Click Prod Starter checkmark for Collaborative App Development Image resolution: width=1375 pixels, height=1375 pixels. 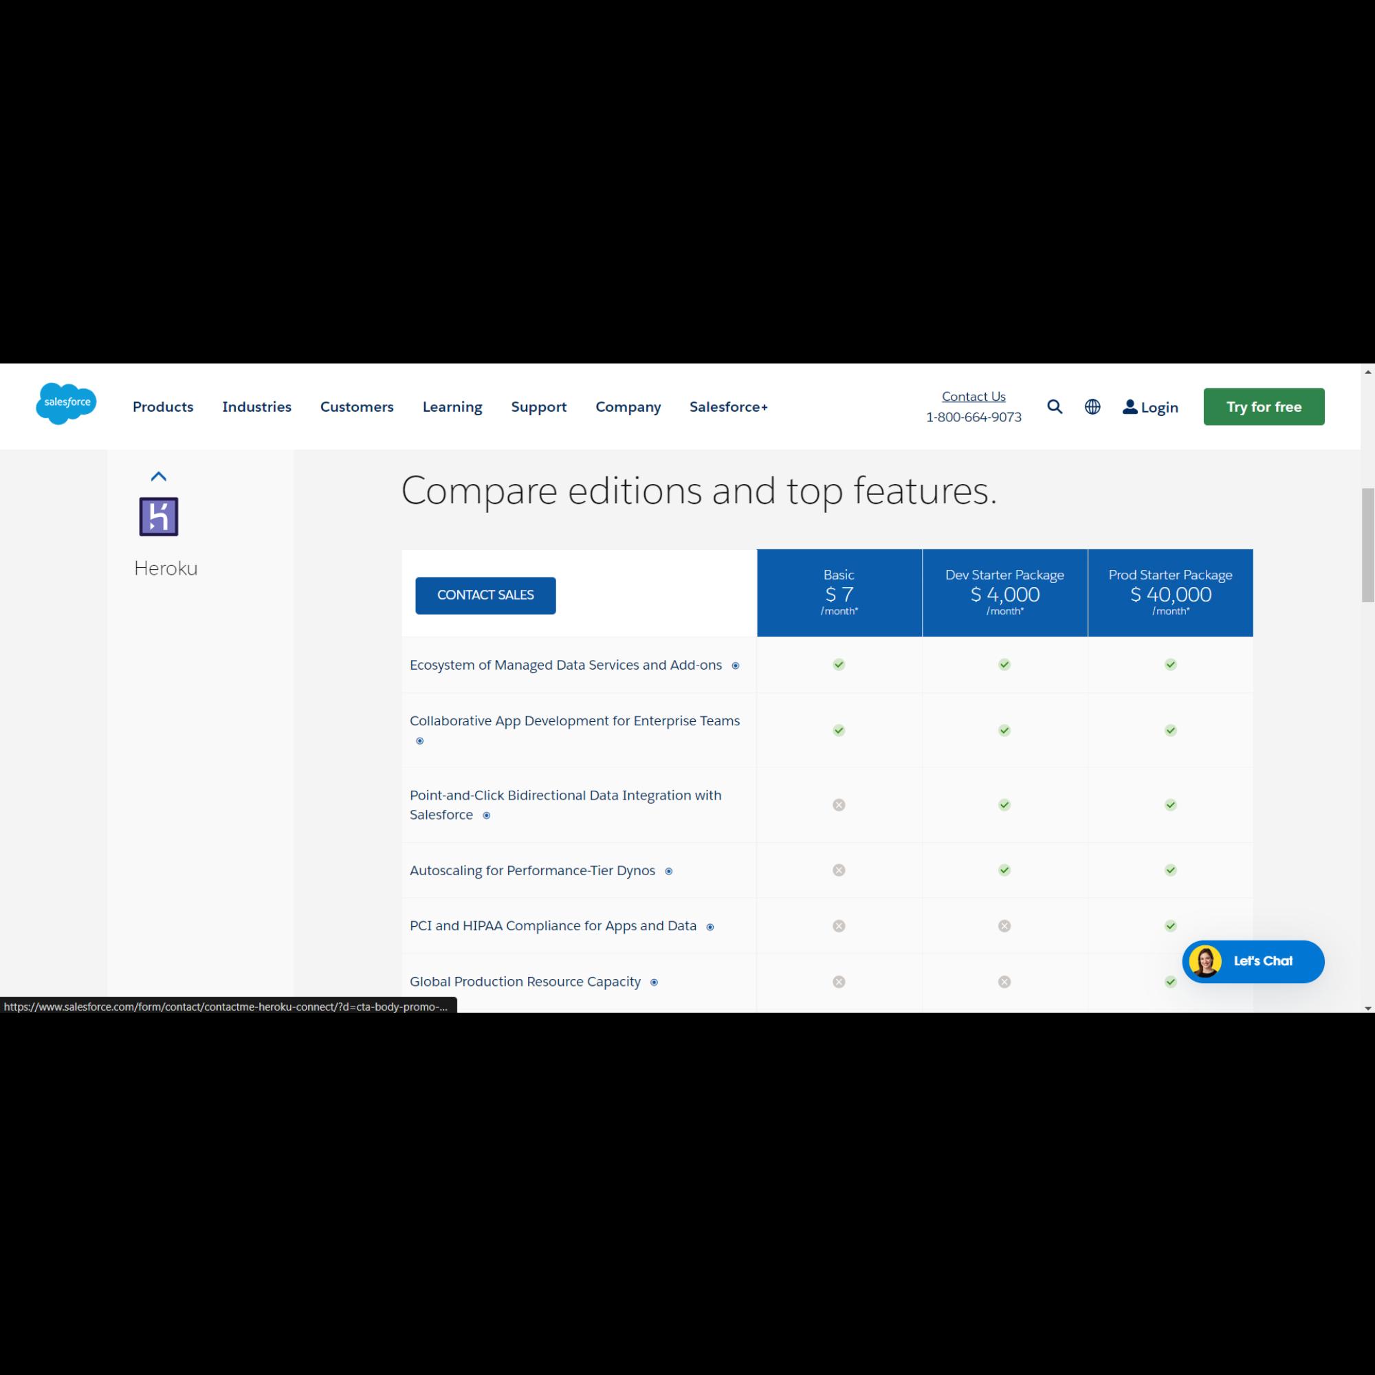(1170, 730)
